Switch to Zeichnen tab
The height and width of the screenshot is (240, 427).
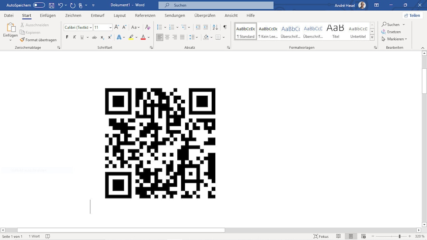pyautogui.click(x=73, y=16)
